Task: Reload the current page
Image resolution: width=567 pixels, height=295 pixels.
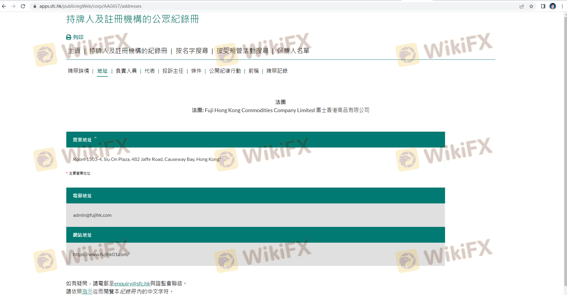Action: 23,6
